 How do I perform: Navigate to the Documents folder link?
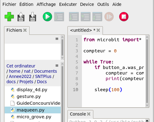46,71
